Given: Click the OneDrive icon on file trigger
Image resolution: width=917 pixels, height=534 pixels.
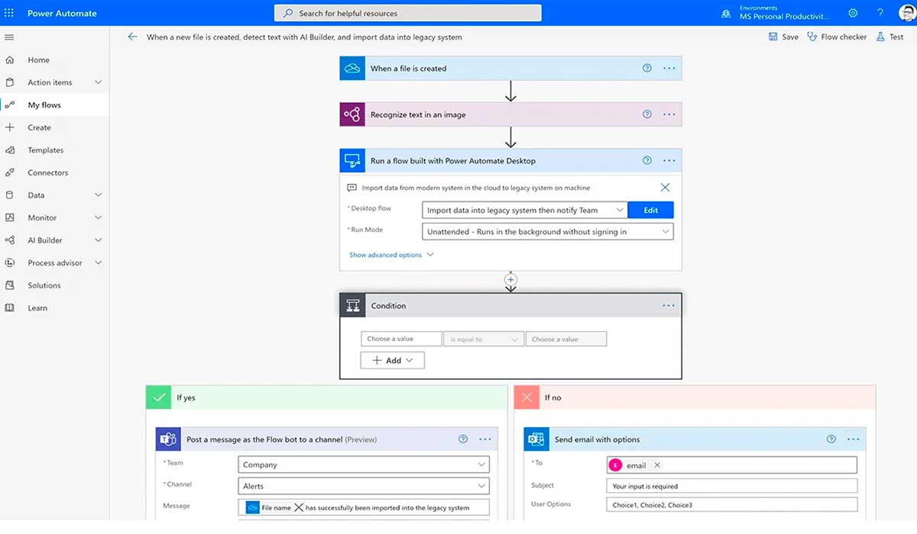Looking at the screenshot, I should pos(352,69).
